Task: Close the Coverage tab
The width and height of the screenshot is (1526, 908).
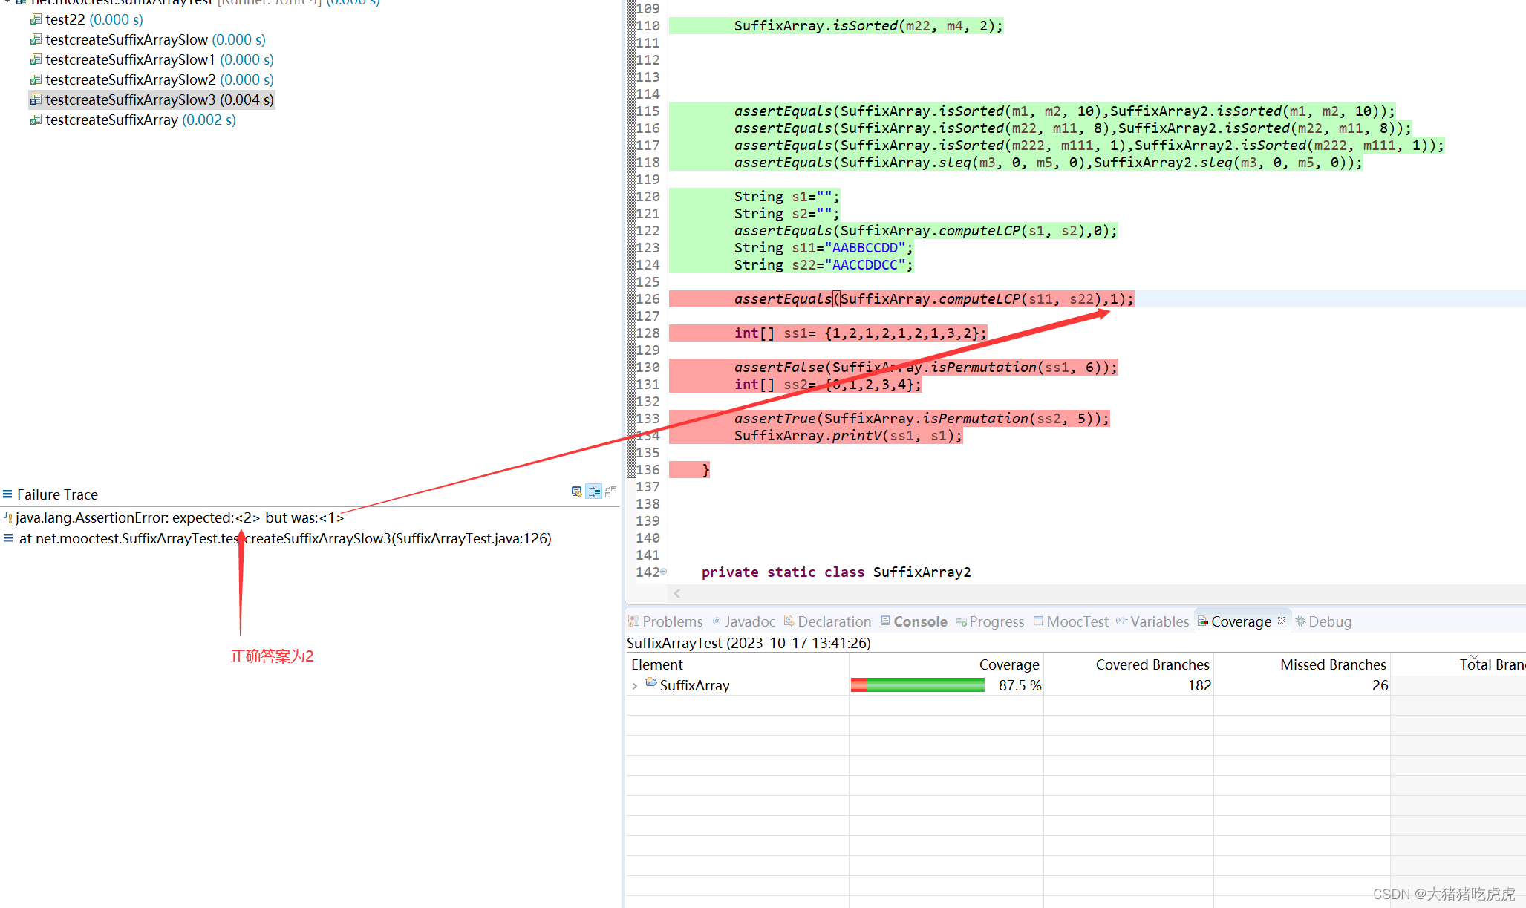Action: point(1282,621)
